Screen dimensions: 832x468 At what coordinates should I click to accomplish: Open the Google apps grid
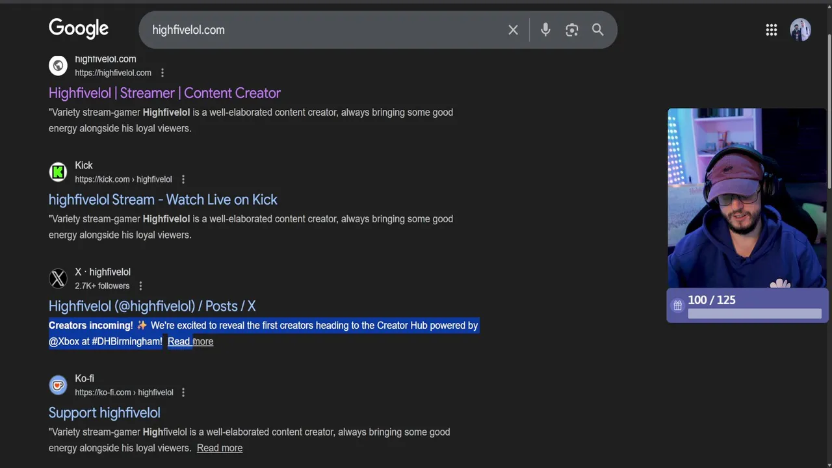[772, 30]
